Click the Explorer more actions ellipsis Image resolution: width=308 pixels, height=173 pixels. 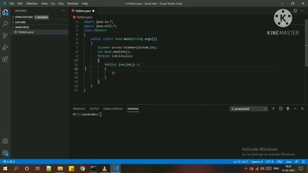[63, 11]
